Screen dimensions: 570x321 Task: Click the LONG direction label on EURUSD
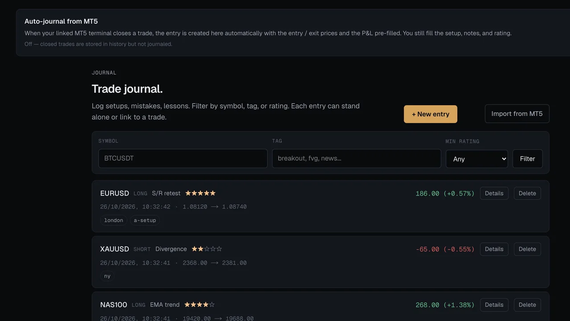pyautogui.click(x=140, y=193)
